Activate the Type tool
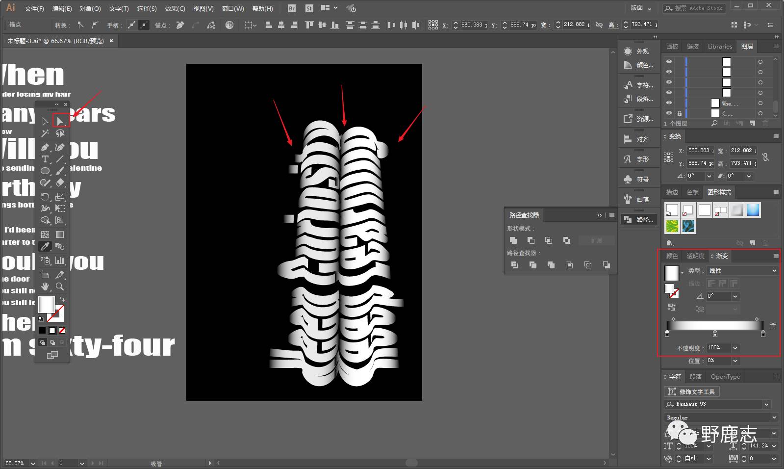The image size is (784, 469). pyautogui.click(x=45, y=159)
